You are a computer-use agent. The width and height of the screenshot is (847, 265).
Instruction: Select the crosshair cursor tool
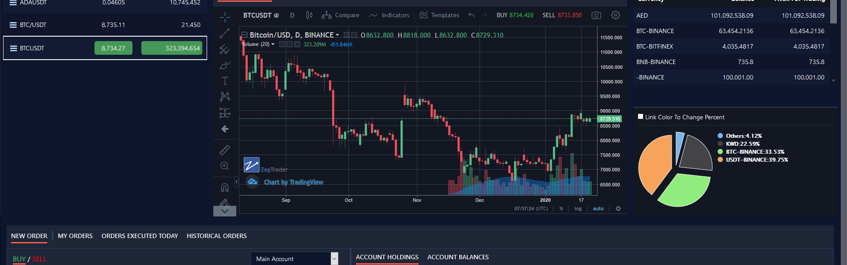pos(225,17)
